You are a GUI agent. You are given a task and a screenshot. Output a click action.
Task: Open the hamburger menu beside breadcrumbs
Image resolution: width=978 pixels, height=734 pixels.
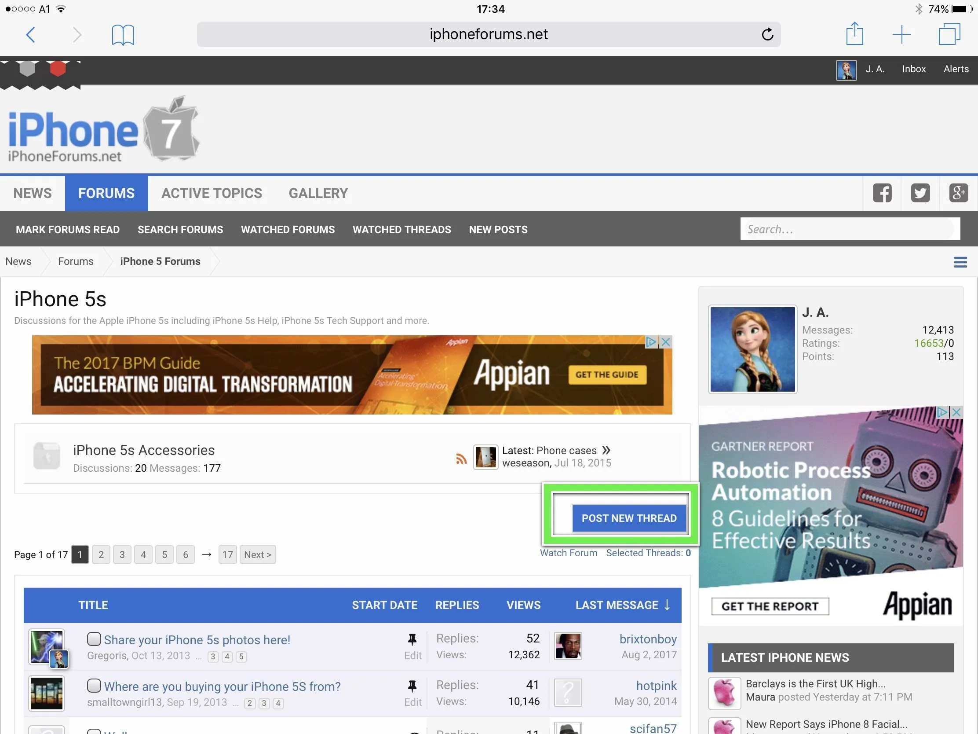tap(960, 262)
